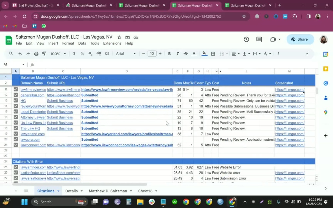Click the merge cells icon
Image resolution: width=333 pixels, height=208 pixels.
[222, 54]
